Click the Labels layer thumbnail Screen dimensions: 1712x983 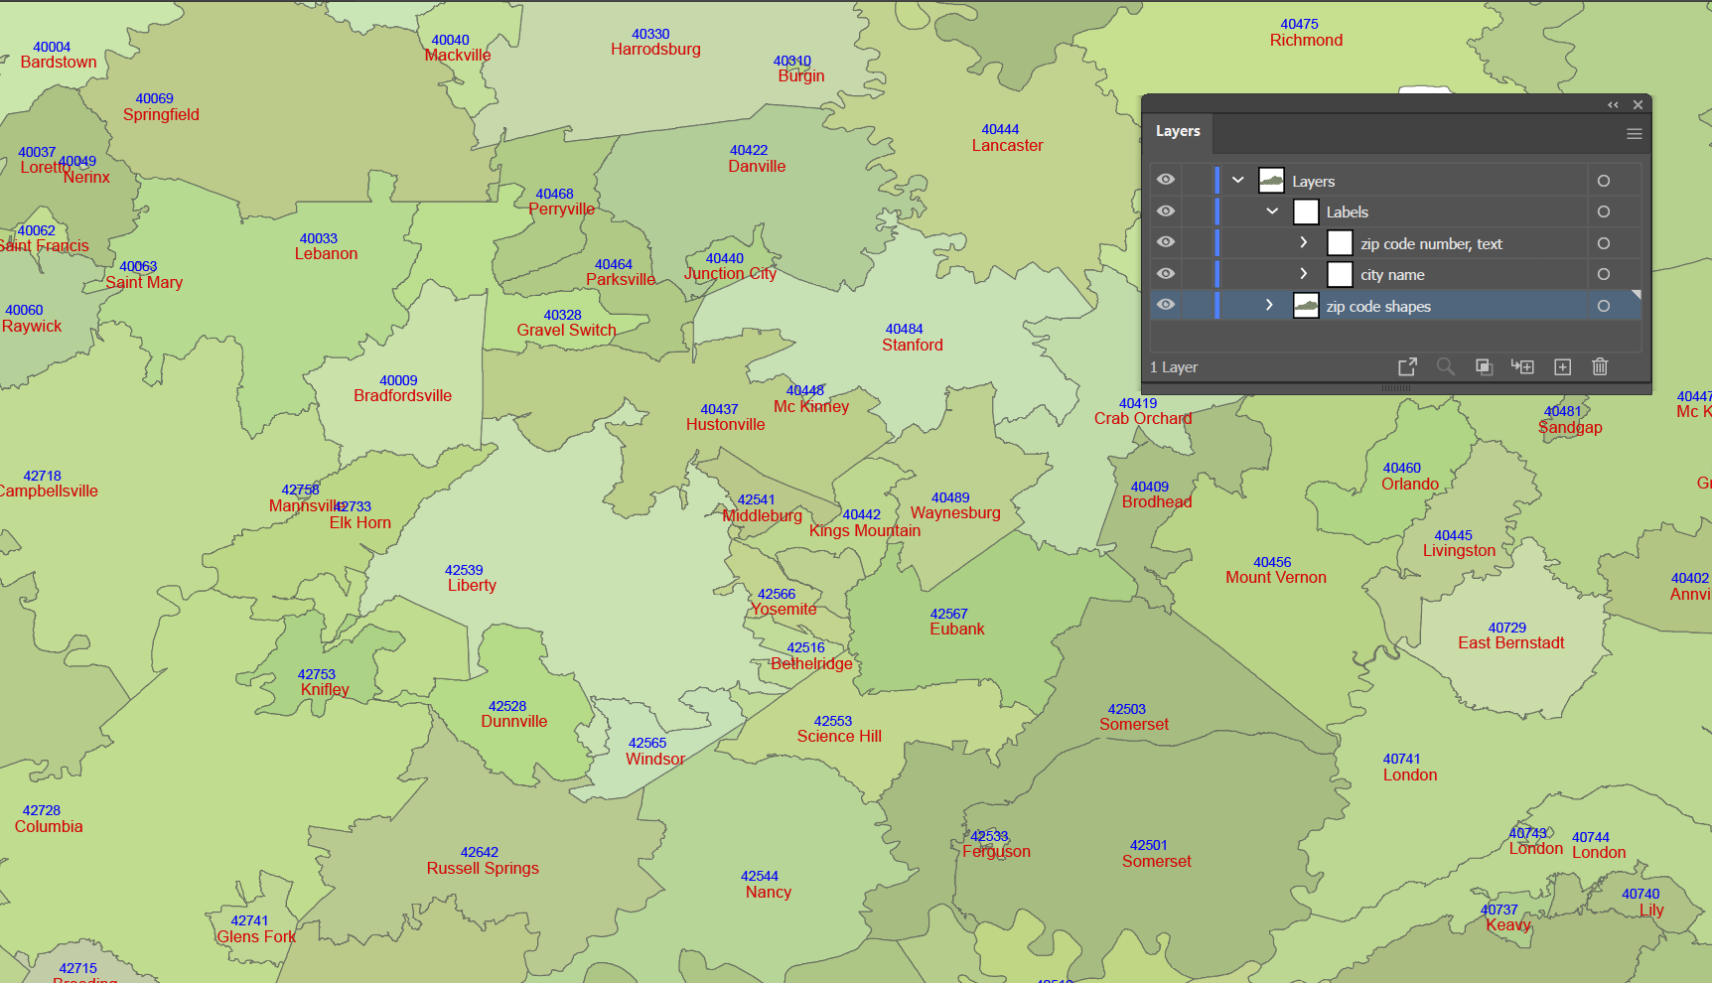coord(1306,211)
